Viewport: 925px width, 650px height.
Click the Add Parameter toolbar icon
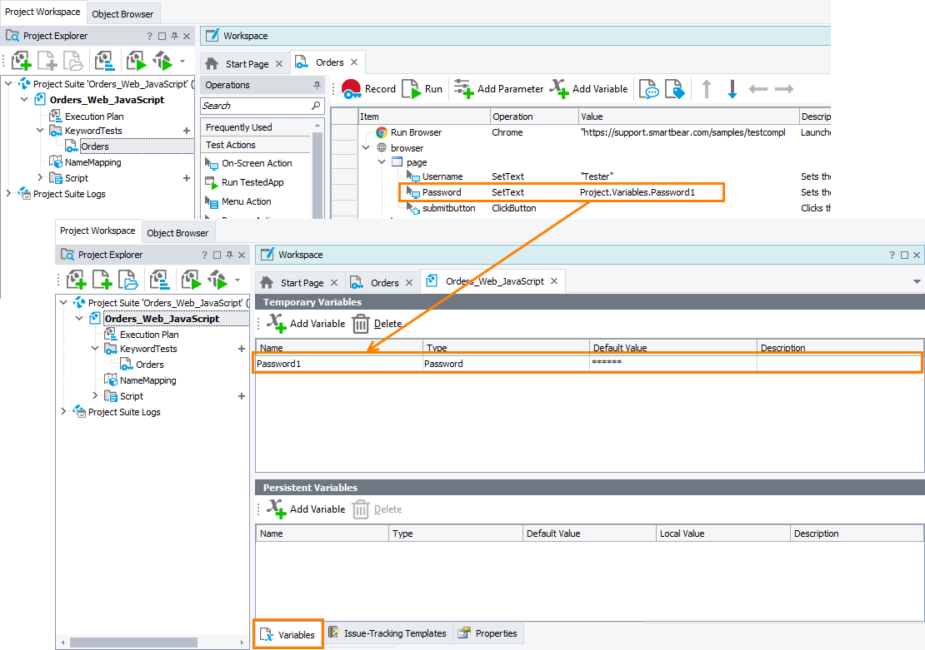tap(498, 89)
